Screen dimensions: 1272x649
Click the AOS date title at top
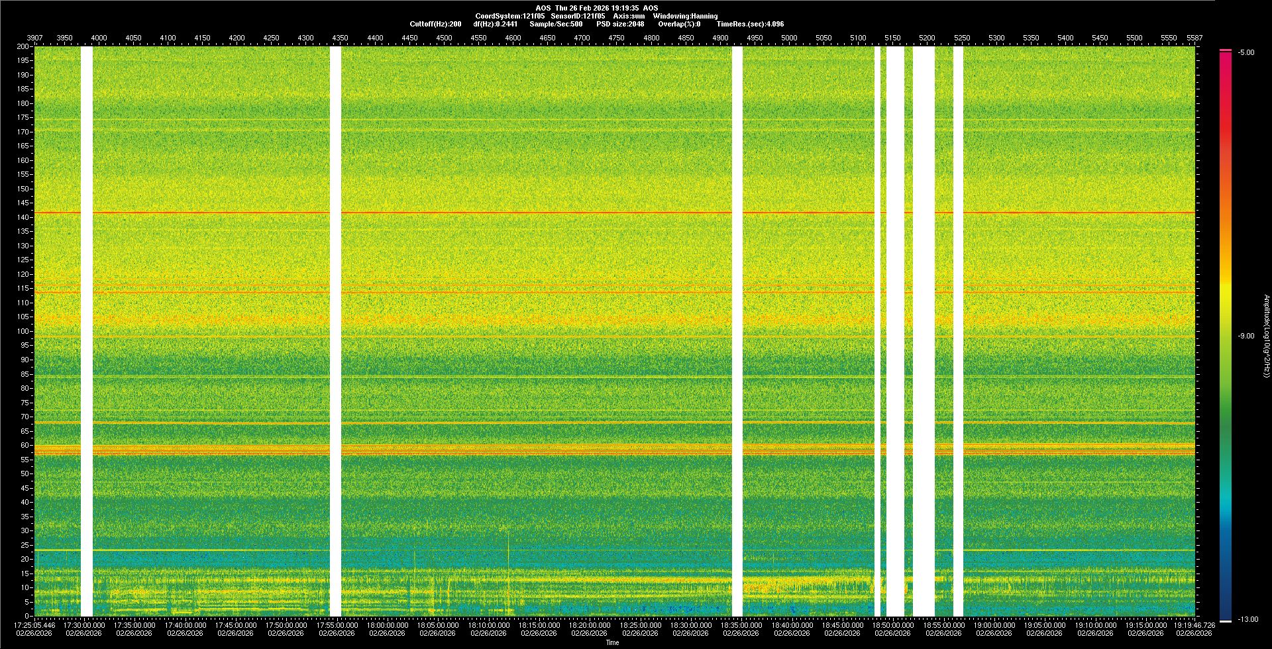coord(596,8)
